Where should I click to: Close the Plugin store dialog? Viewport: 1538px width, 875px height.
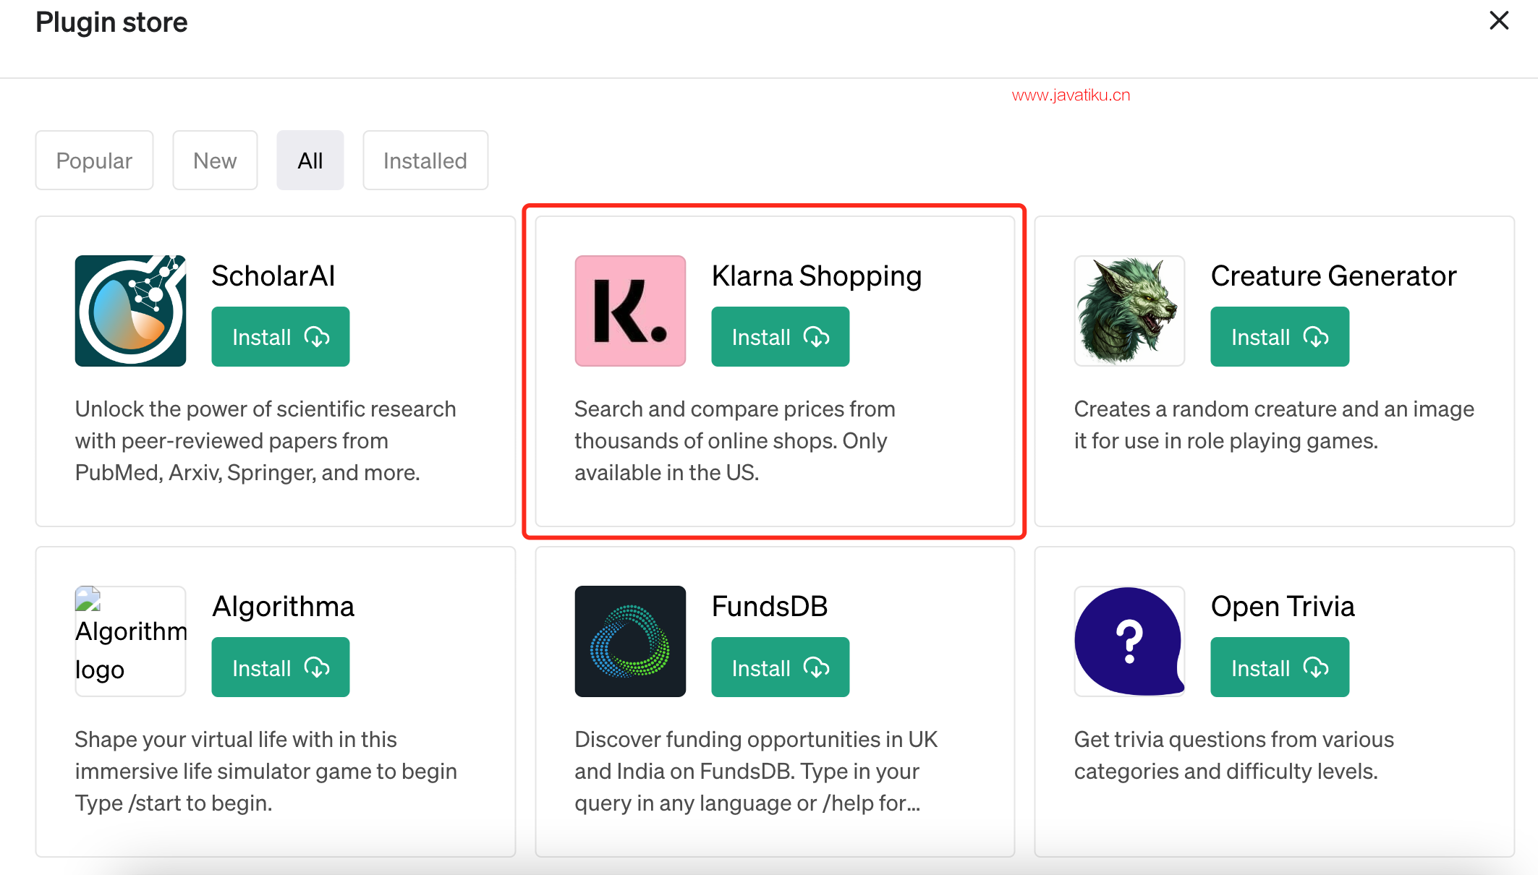pyautogui.click(x=1499, y=21)
